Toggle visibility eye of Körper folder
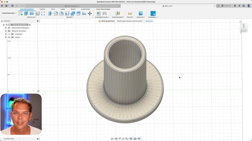Screen dimensions: 252x141 click(9, 37)
